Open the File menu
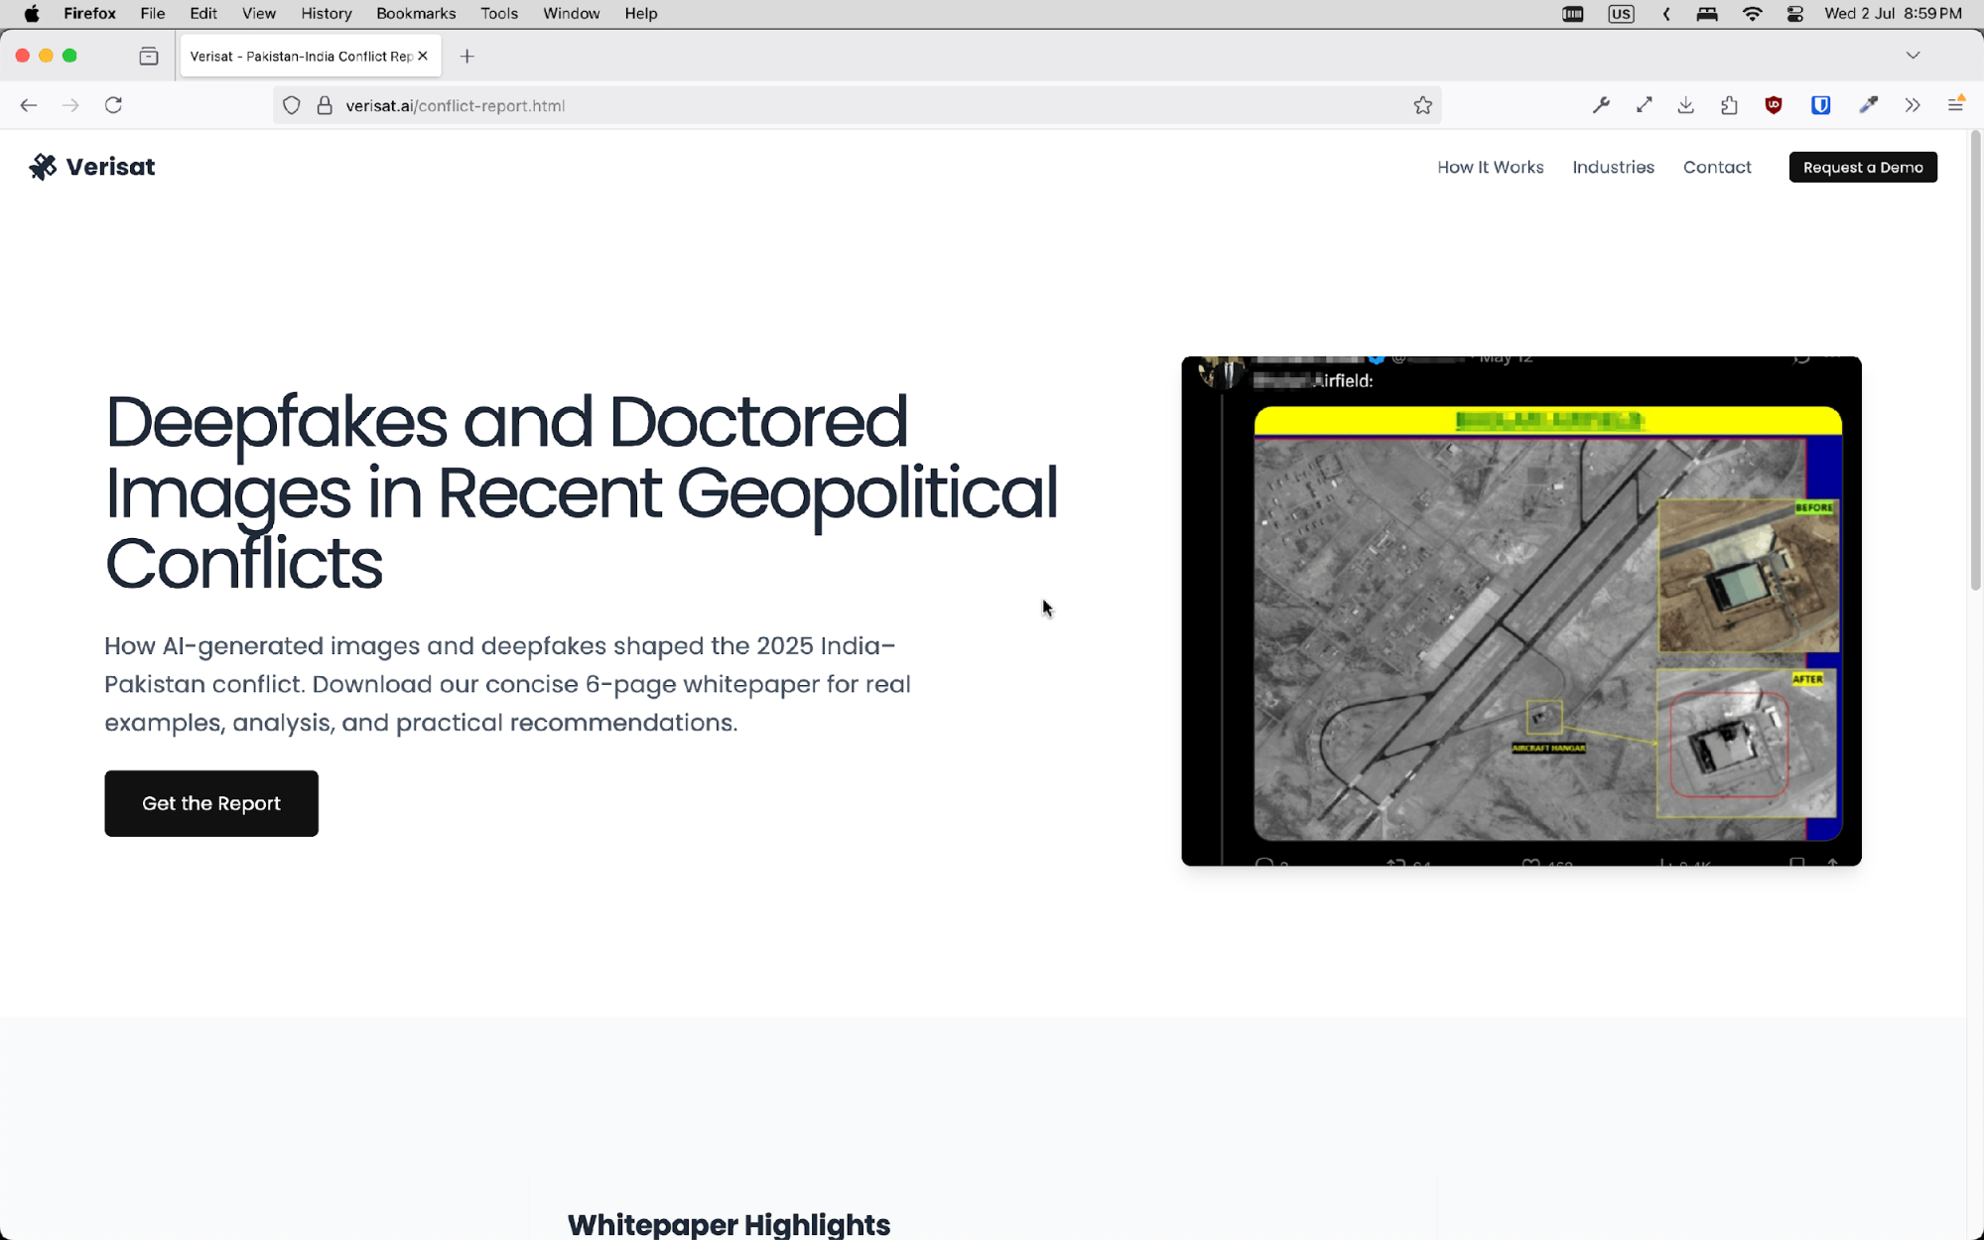The height and width of the screenshot is (1240, 1984). coord(153,14)
